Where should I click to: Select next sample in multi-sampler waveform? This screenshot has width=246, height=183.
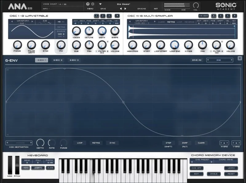pyautogui.click(x=155, y=21)
